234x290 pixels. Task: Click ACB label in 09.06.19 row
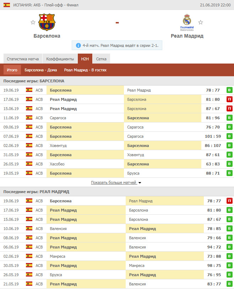(x=39, y=127)
